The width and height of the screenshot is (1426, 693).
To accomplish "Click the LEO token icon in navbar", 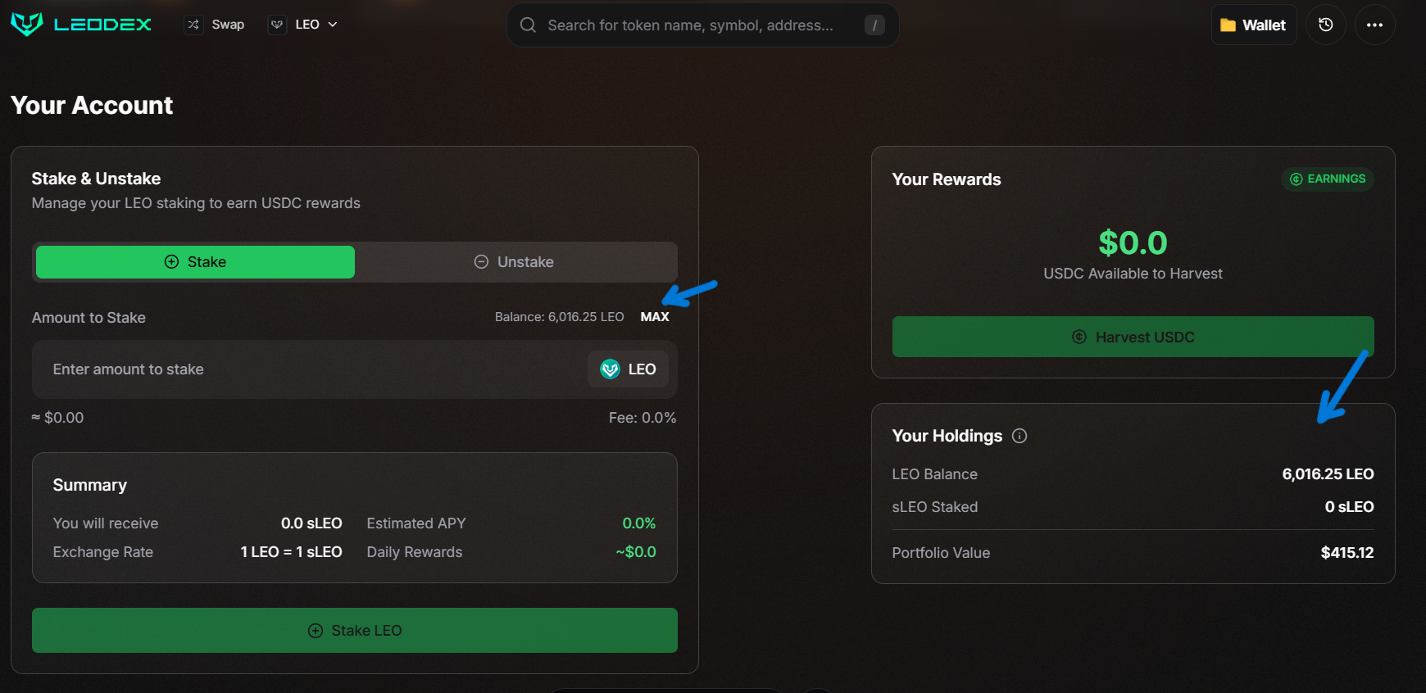I will point(277,25).
